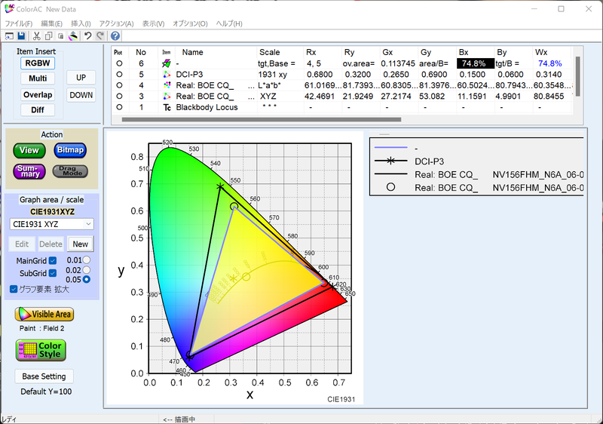Uncheck the MainGrid checkbox
The image size is (603, 424).
click(53, 260)
